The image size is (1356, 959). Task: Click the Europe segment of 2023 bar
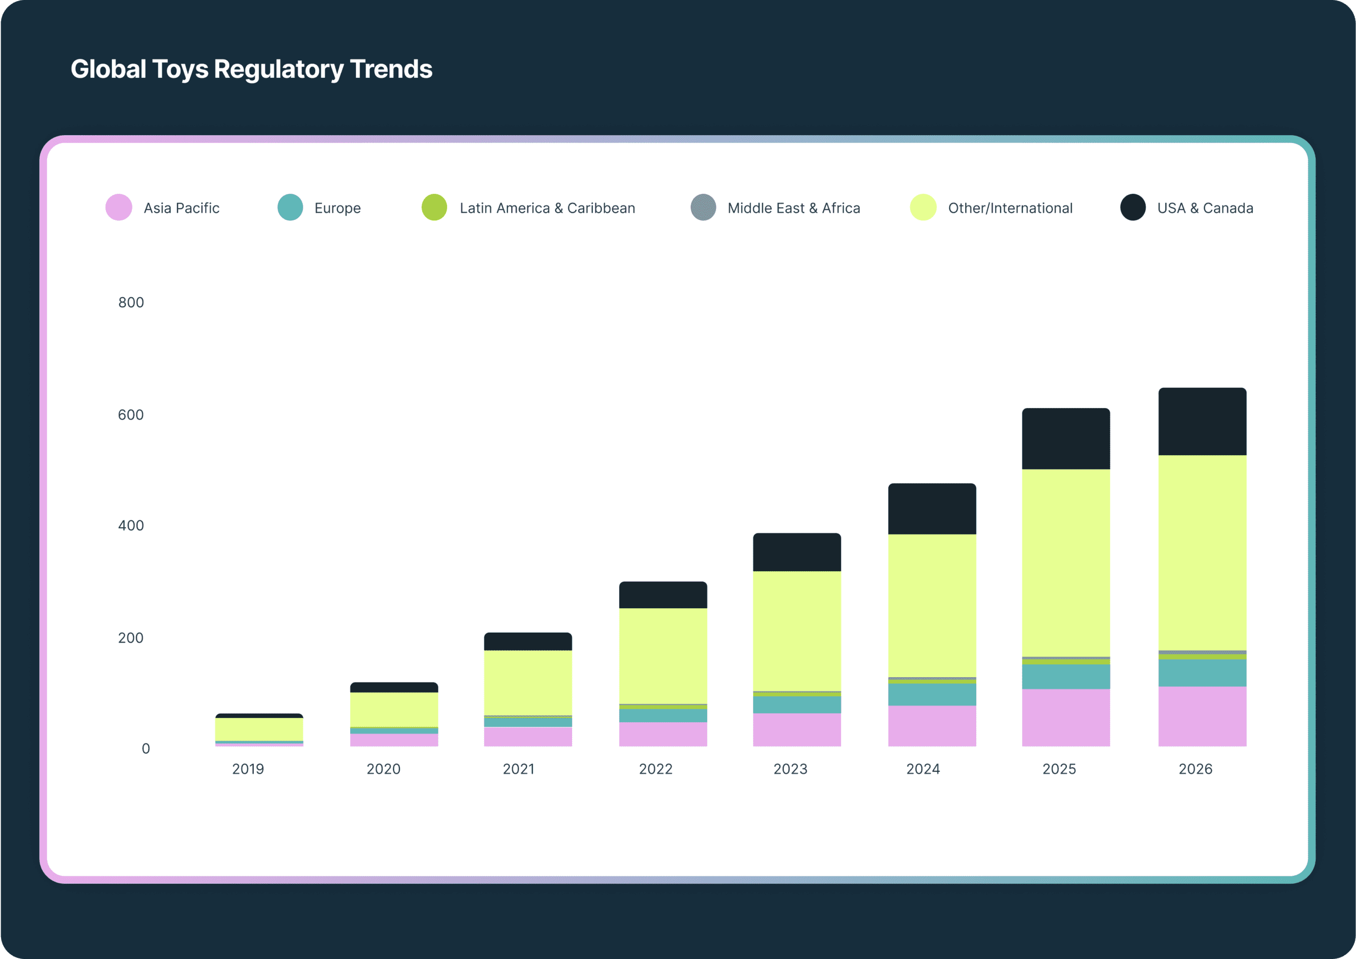coord(797,704)
